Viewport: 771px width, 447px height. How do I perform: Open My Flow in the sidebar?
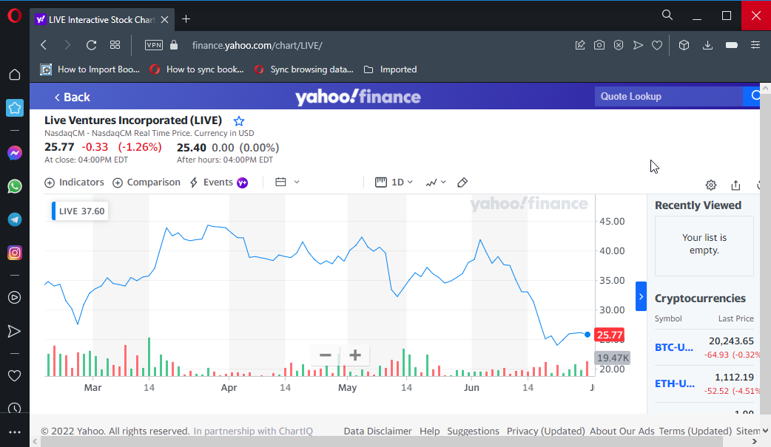click(x=15, y=332)
